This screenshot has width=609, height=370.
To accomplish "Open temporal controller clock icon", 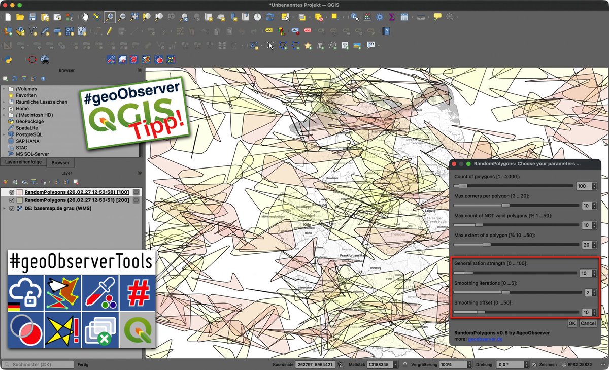I will (257, 17).
